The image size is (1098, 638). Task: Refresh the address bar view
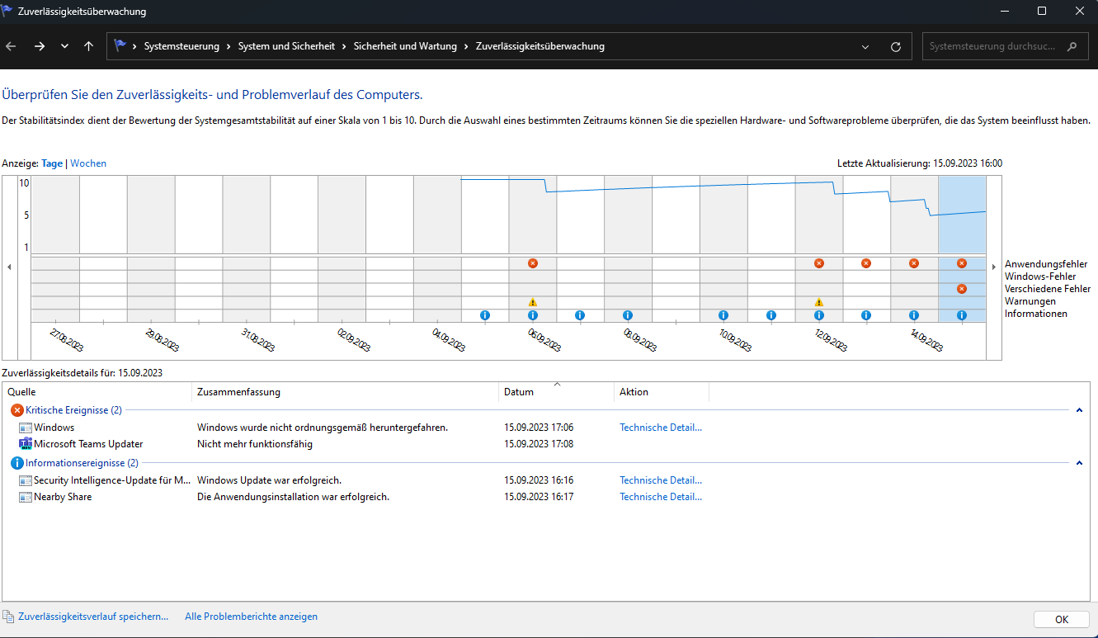point(896,47)
